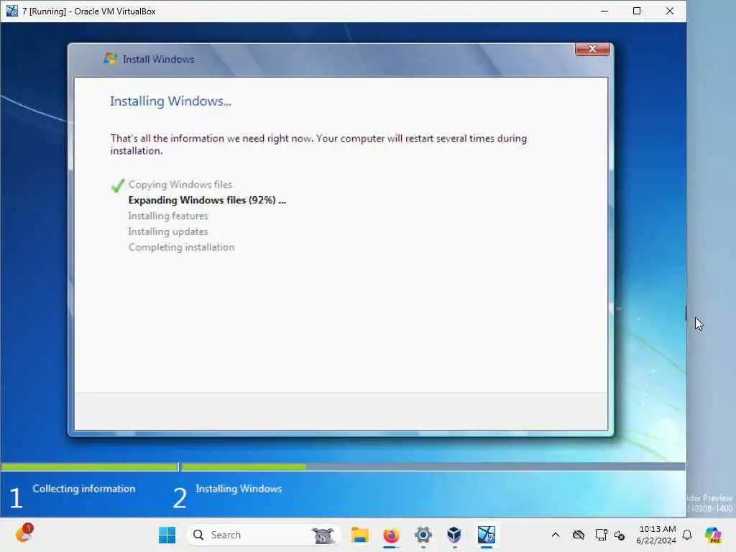Select the 'Installing features' step text

click(168, 216)
